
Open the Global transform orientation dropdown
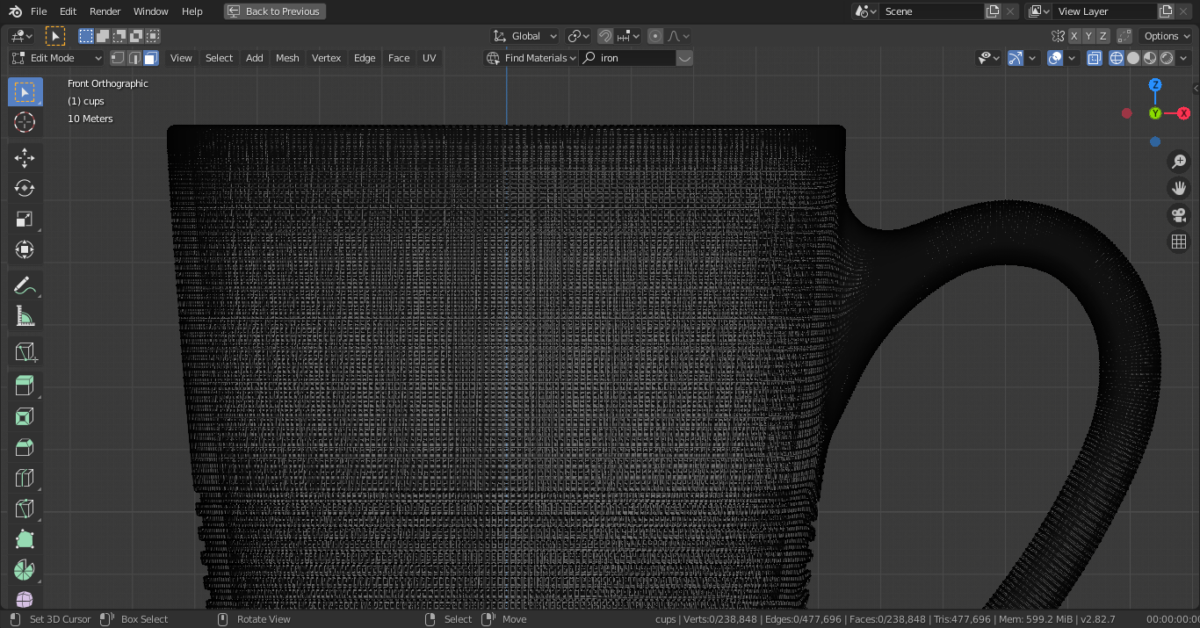524,36
